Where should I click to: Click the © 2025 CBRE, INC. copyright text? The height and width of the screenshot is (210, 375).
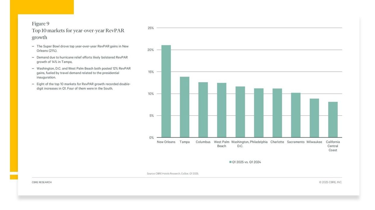330,182
